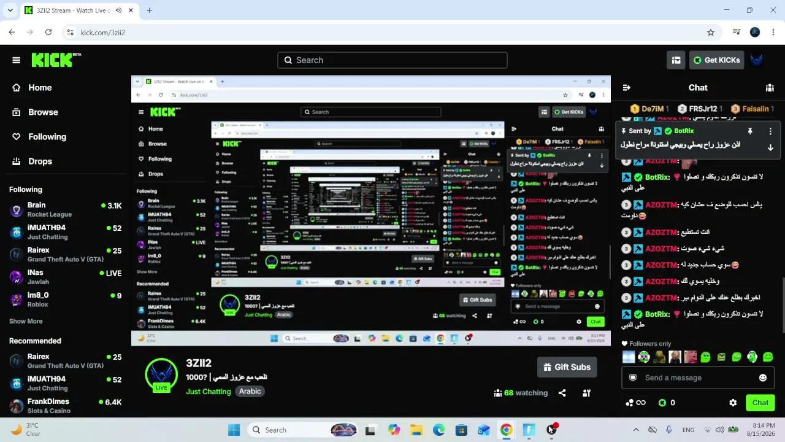Open the Kick sidebar hamburger menu

pyautogui.click(x=17, y=60)
